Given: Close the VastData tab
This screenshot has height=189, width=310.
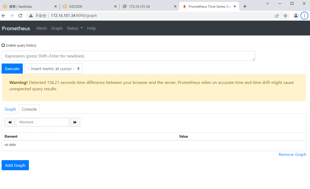Looking at the screenshot, I should tap(56, 6).
